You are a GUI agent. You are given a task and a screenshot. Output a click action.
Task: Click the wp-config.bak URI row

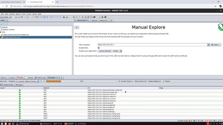coord(105,90)
